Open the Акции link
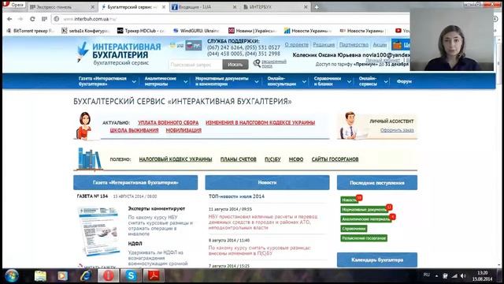 tap(380, 45)
